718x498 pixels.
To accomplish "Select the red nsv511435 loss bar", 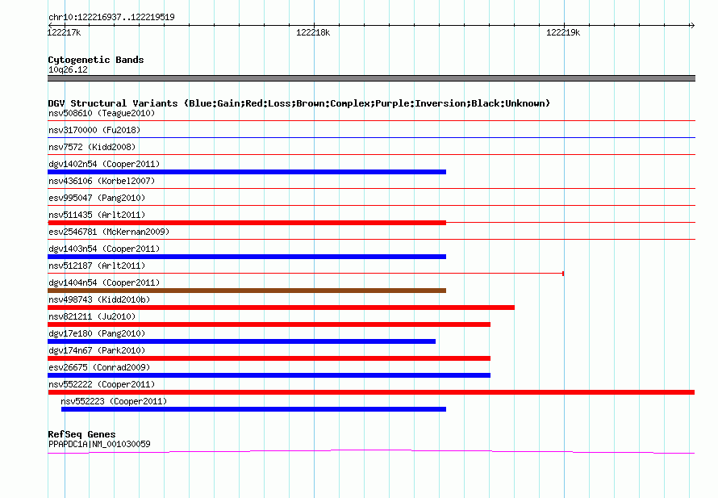I will click(x=247, y=223).
